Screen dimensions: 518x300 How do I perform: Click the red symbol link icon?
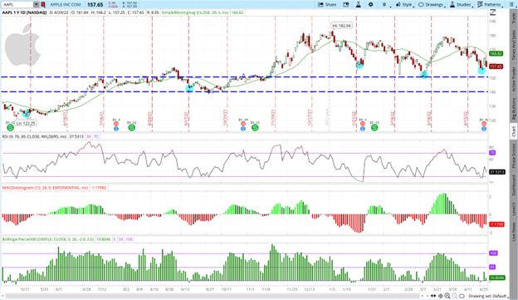43,5
